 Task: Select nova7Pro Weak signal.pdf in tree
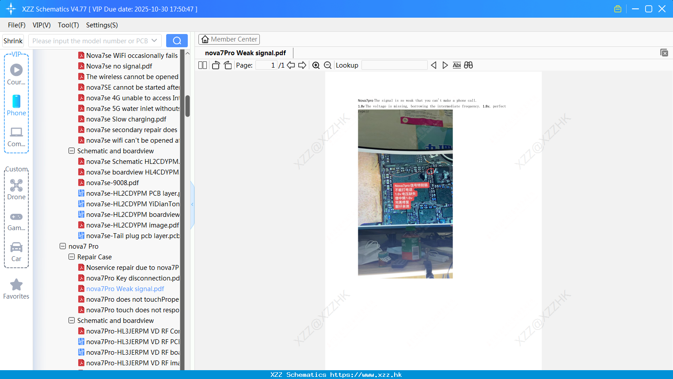tap(125, 288)
